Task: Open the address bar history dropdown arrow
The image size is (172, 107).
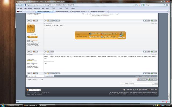Action: click(x=135, y=5)
